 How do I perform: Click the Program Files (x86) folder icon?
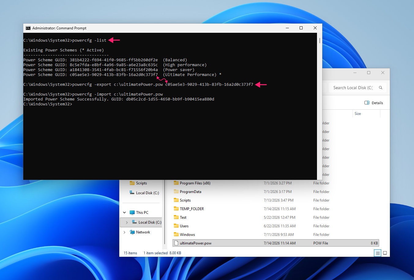pyautogui.click(x=176, y=183)
